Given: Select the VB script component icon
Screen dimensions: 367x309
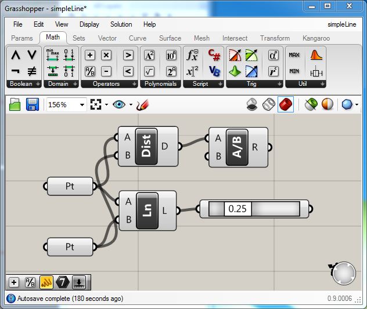Looking at the screenshot, I should click(214, 71).
